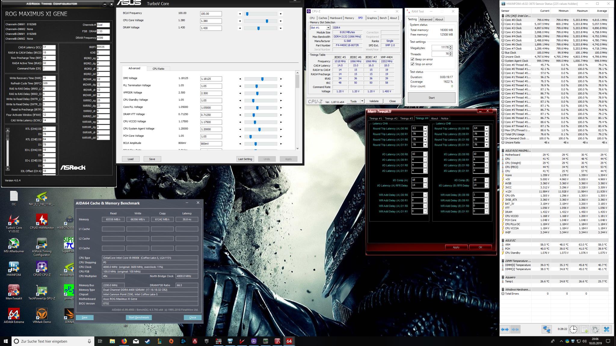
Task: Open Round Trip Latency (A) D0 R0 dropdown
Action: (x=425, y=129)
